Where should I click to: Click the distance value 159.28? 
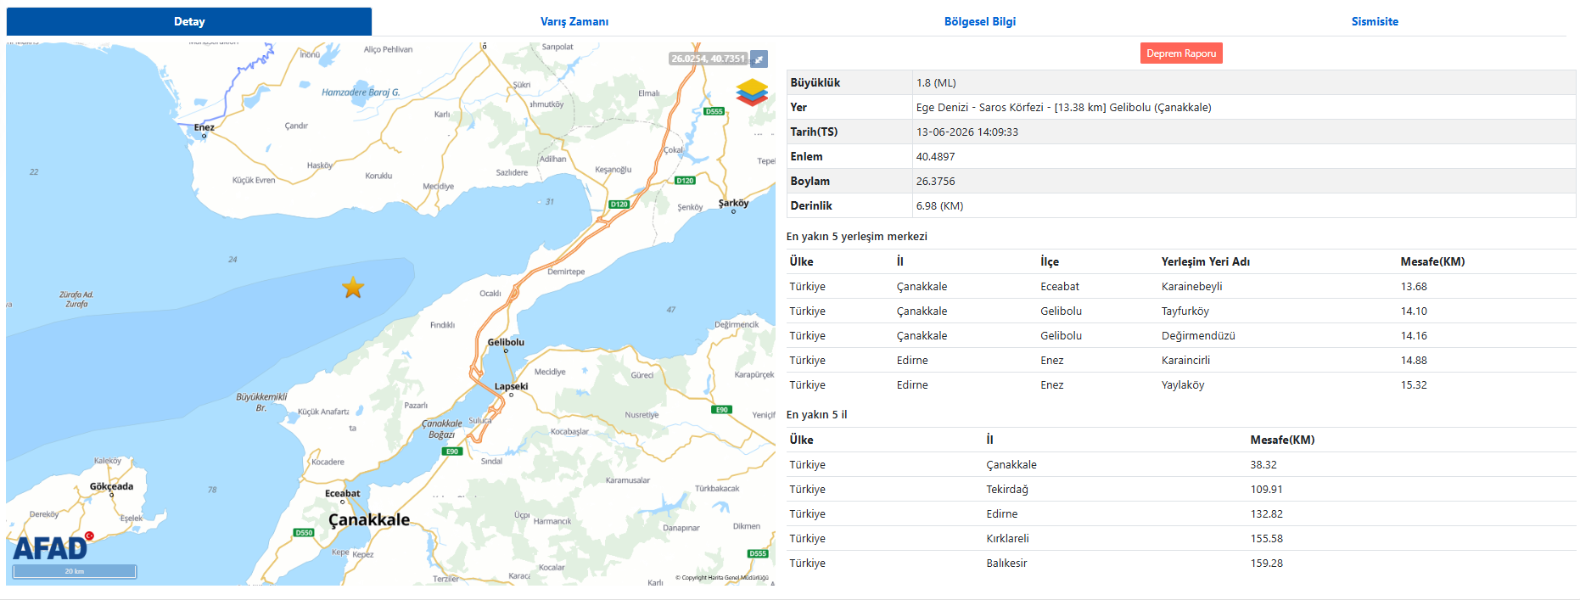coord(1266,563)
